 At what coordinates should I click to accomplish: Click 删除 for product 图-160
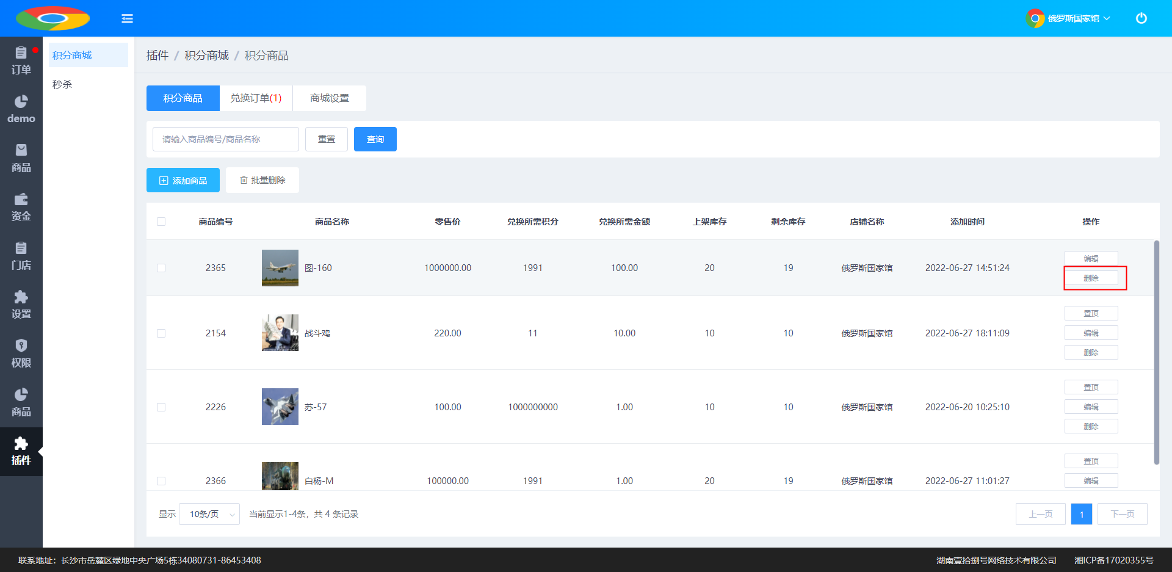(1091, 278)
